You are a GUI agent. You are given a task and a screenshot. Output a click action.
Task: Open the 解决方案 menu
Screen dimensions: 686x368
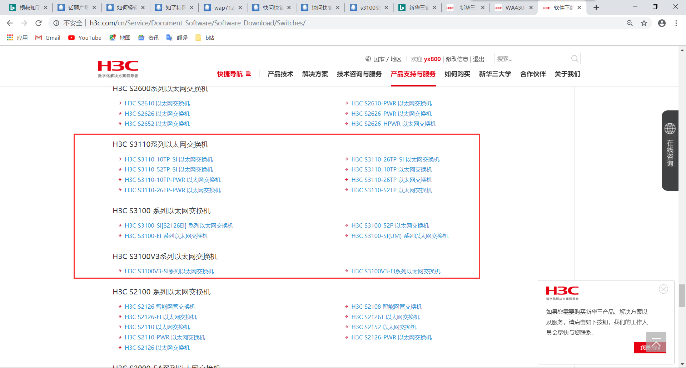(x=315, y=74)
